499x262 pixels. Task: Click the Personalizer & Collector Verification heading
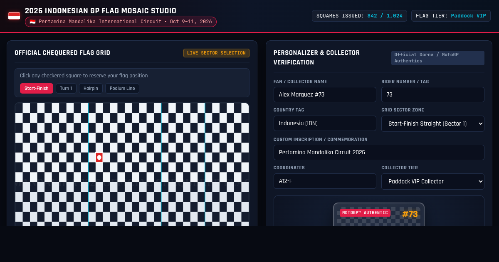(x=316, y=57)
